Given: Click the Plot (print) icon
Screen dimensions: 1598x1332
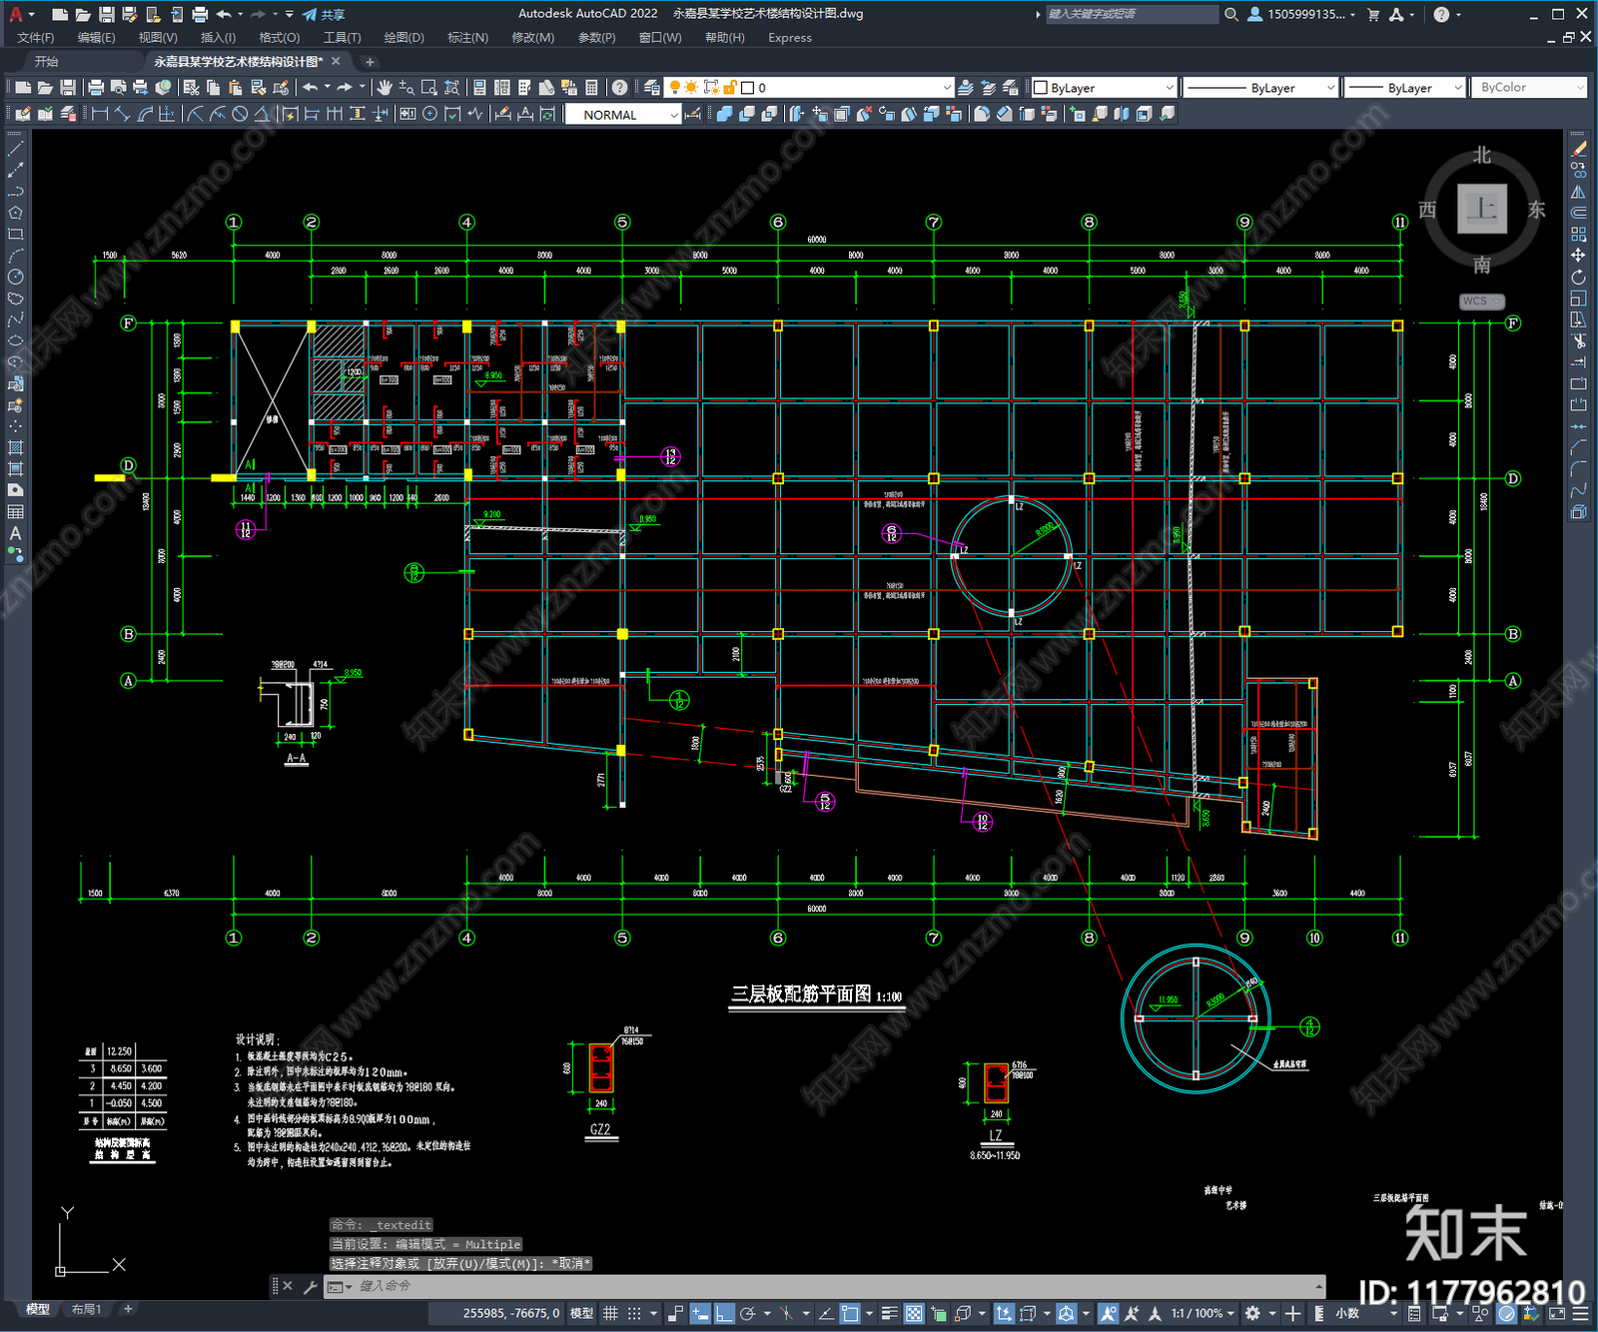Looking at the screenshot, I should coord(96,88).
